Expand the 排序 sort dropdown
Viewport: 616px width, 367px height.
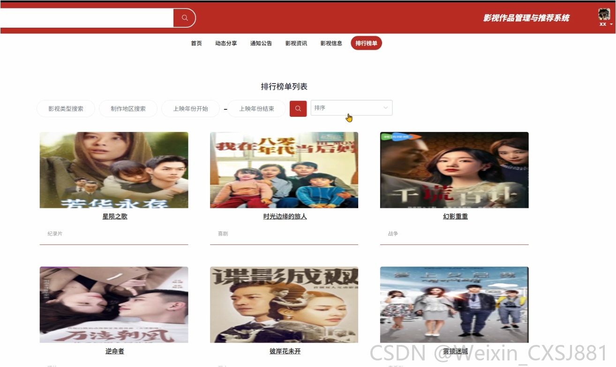352,108
